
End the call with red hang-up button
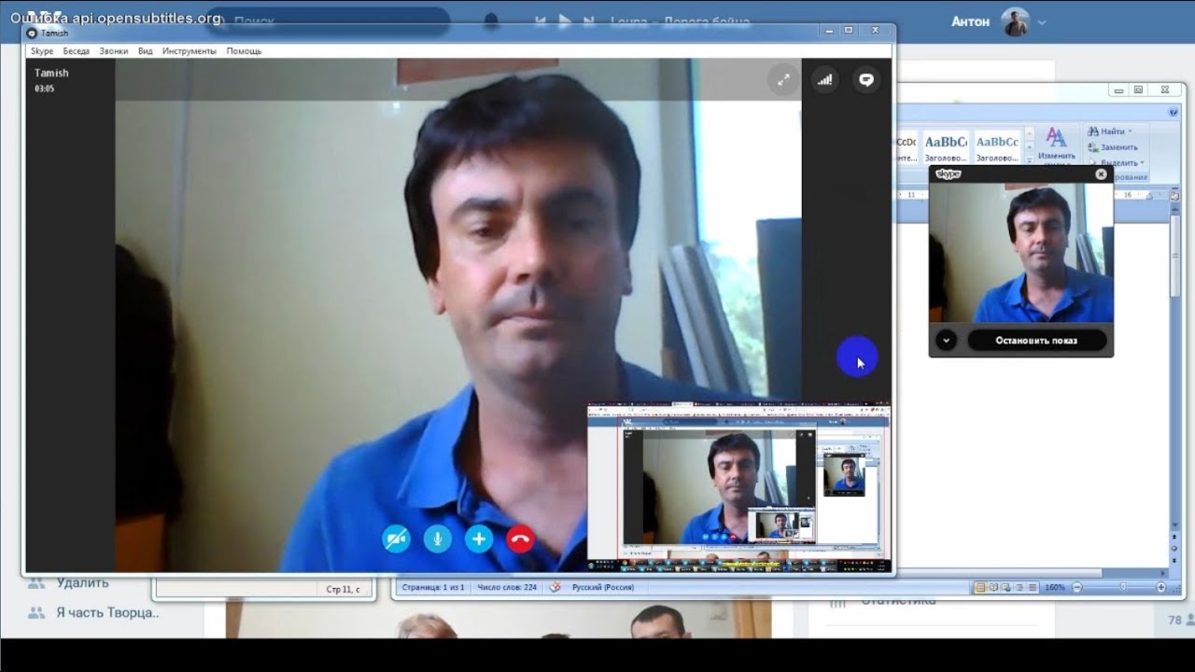click(520, 539)
